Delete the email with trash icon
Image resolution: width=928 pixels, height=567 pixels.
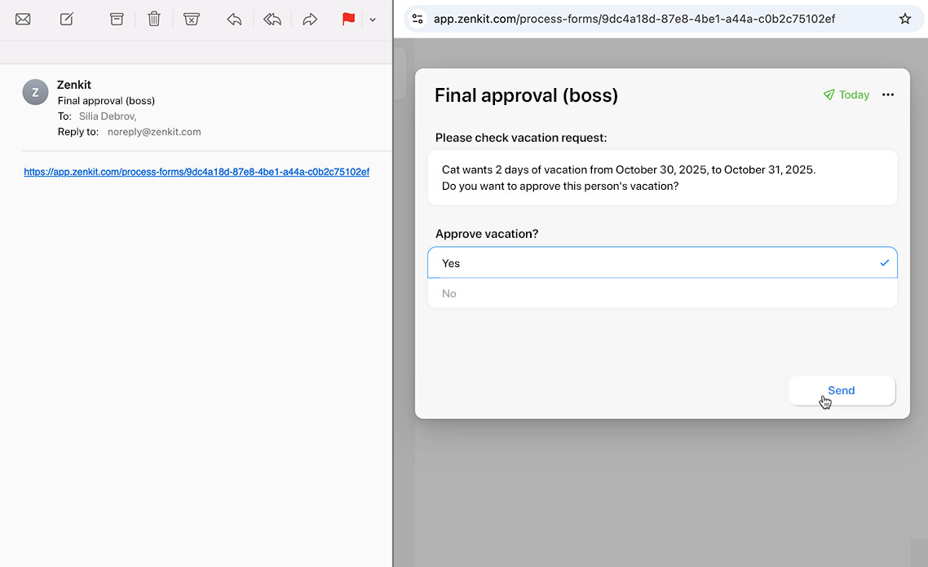pos(154,19)
